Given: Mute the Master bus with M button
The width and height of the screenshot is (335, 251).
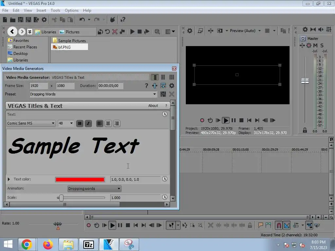Looking at the screenshot, I should click(x=315, y=45).
